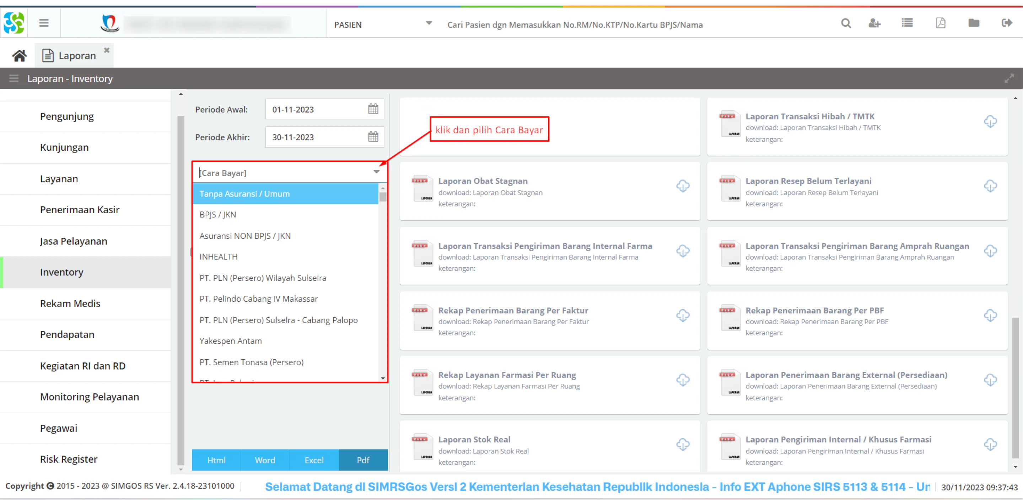Toggle the Laporan - Inventory panel menu icon
Image resolution: width=1023 pixels, height=500 pixels.
14,78
